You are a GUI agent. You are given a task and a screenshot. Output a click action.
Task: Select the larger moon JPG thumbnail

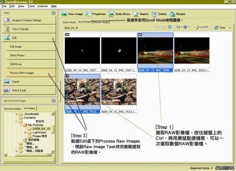(x=119, y=50)
